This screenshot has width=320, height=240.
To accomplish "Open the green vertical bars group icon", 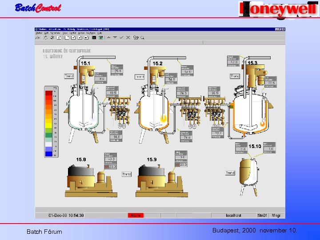I will pyautogui.click(x=100, y=37).
